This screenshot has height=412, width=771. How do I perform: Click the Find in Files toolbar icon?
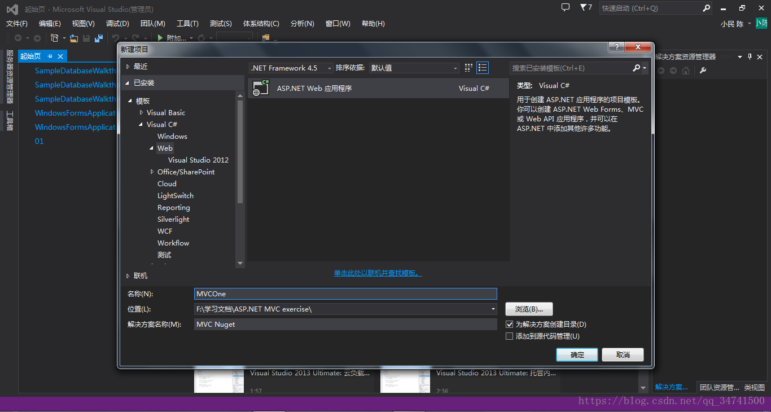[x=266, y=38]
